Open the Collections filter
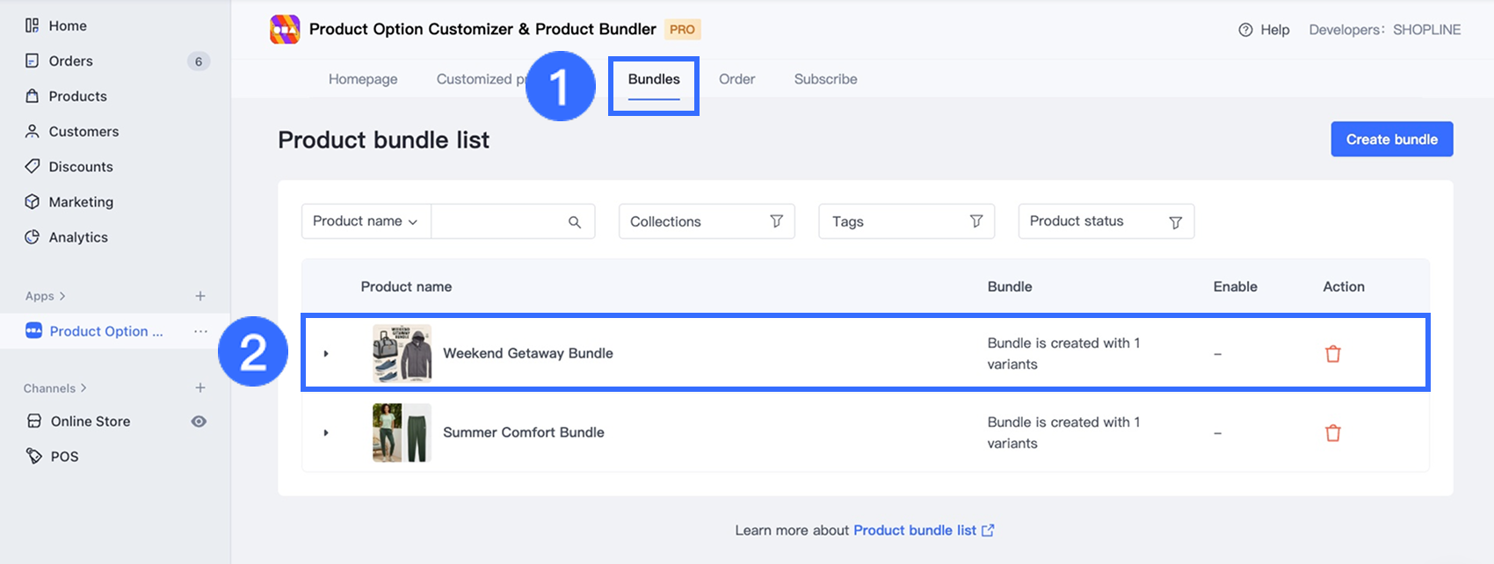The width and height of the screenshot is (1494, 564). pos(707,221)
